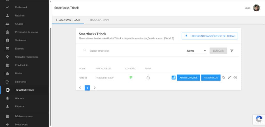Screen dimensions: 265x127
Task: Click the Exportar download icon in sidebar
Action: (x=8, y=106)
